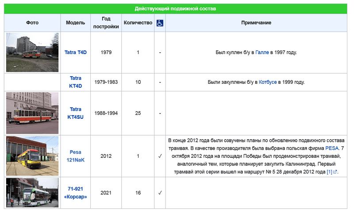354x211 pixels.
Task: Click the Pesa 121NaK accessibility checkmark
Action: click(x=160, y=156)
